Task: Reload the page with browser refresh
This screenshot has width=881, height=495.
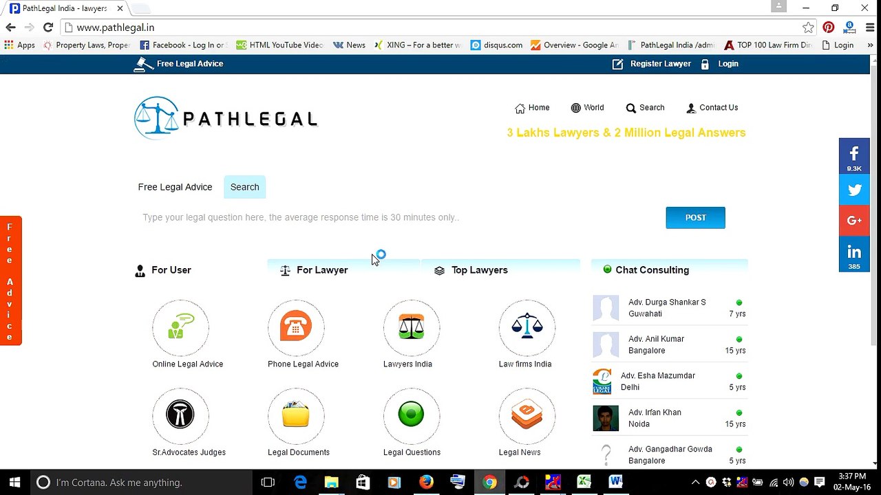Action: (48, 27)
